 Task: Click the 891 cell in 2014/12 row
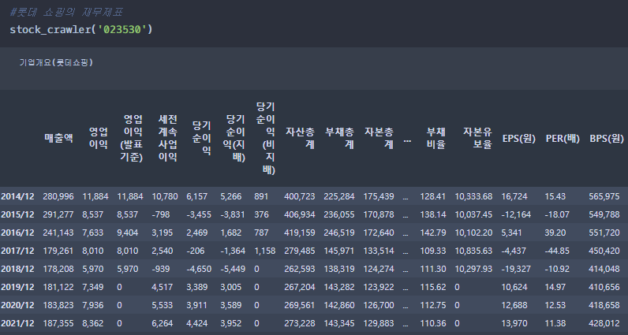click(261, 196)
